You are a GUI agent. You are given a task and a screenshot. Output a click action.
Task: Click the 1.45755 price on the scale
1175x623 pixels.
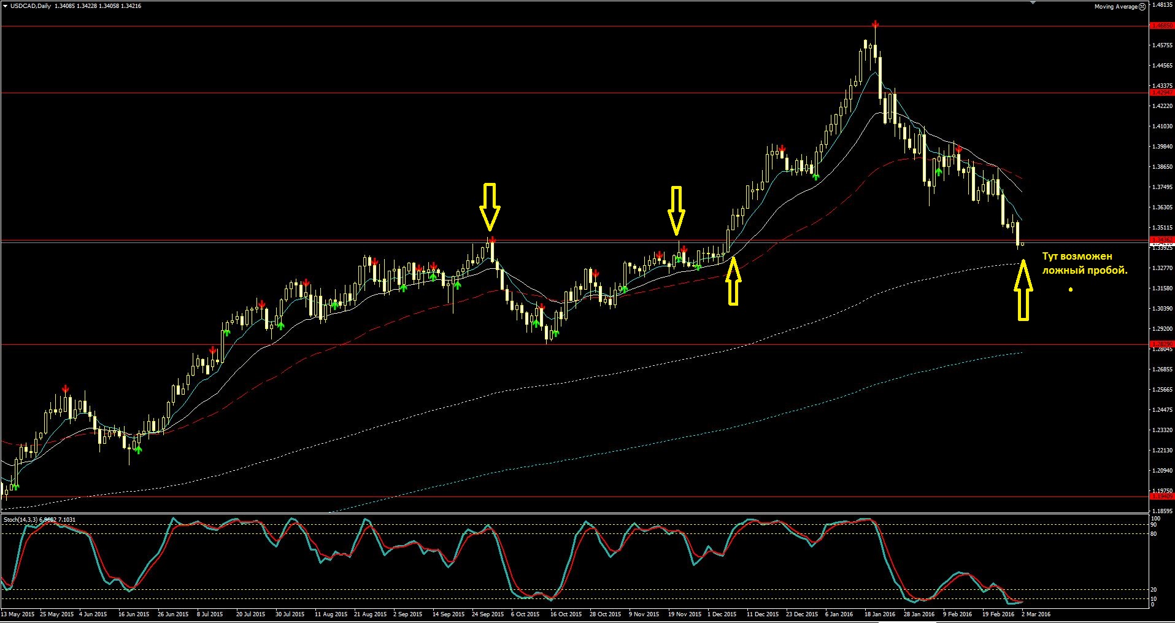(x=1163, y=45)
